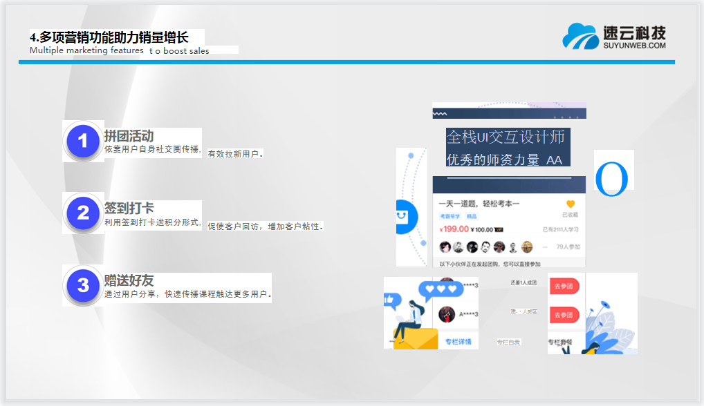Click the 精品 tag label
The image size is (704, 406).
471,217
